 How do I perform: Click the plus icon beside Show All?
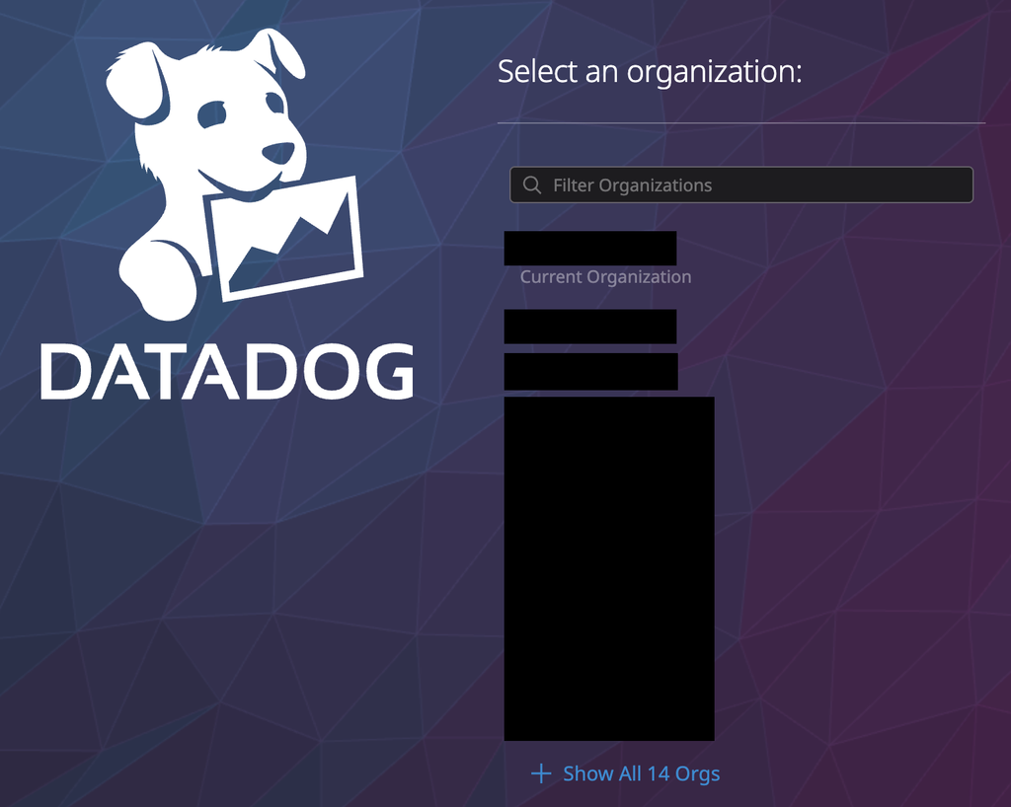[x=541, y=773]
